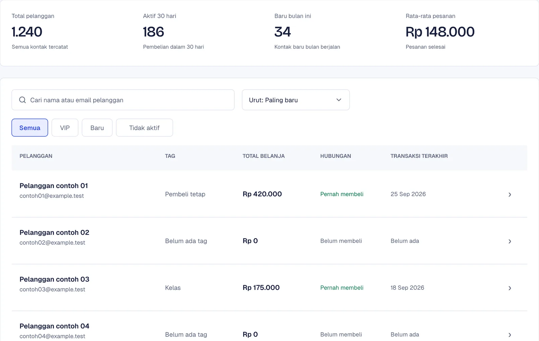Click the PELANGGAN column header
This screenshot has height=341, width=539.
(36, 156)
